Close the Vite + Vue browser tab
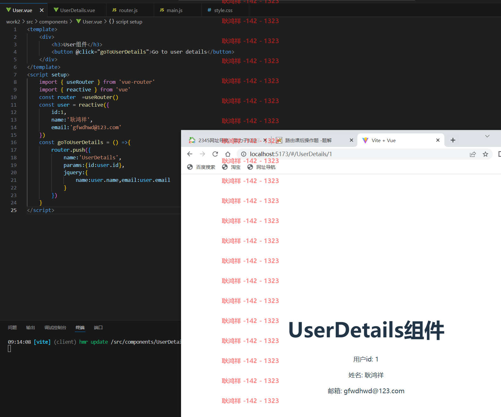Viewport: 501px width, 417px height. click(438, 140)
